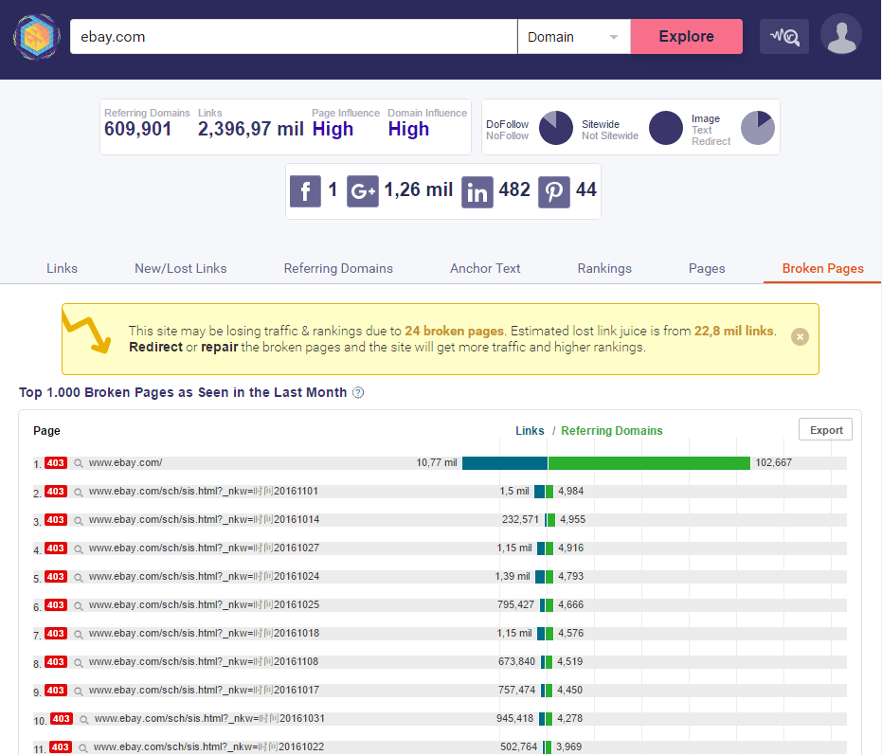Click the Export button

(x=826, y=430)
